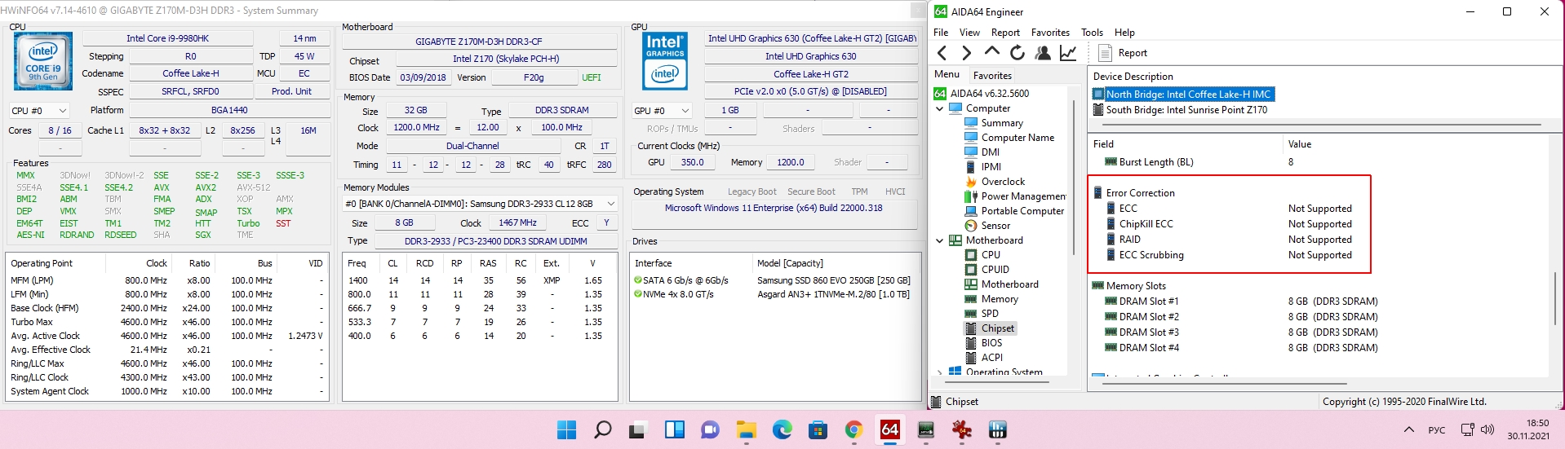The width and height of the screenshot is (1565, 449).
Task: Select CPUID tree item
Action: tap(986, 270)
